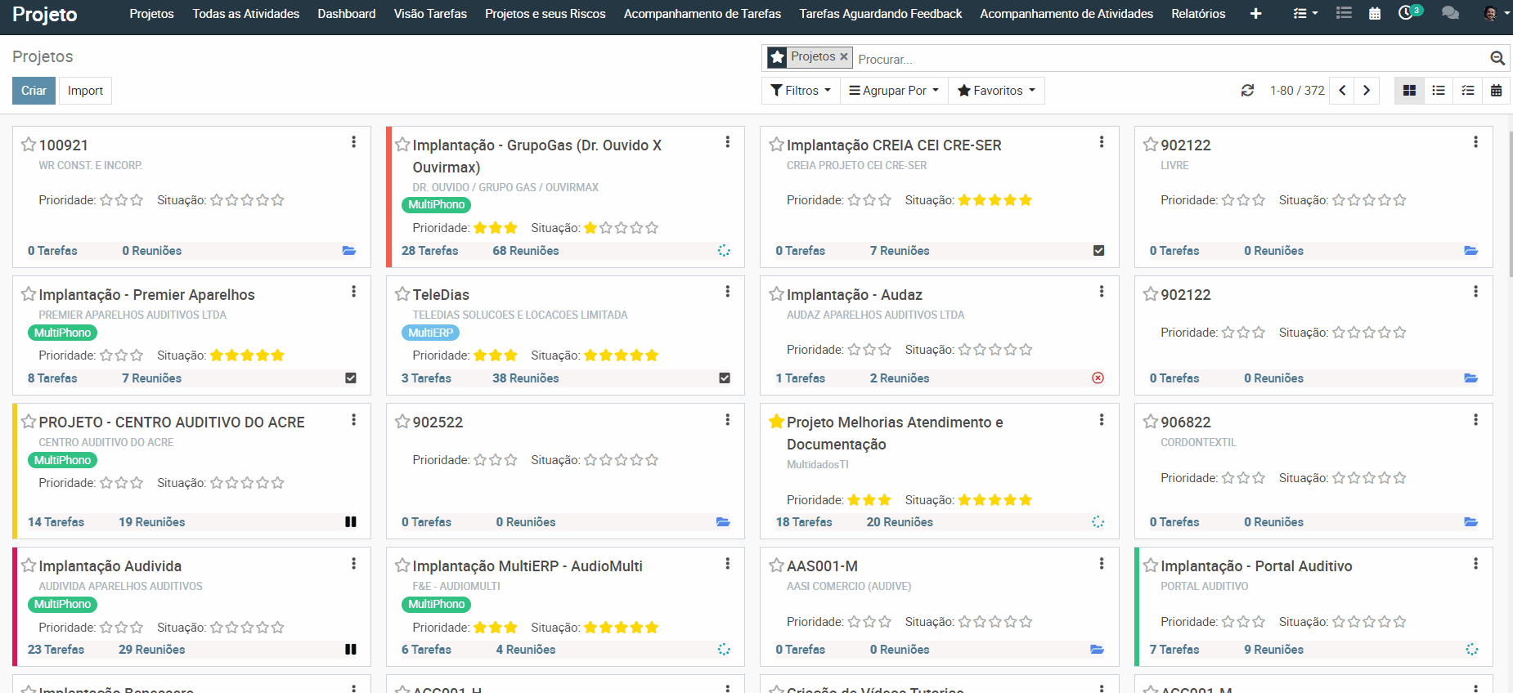Open the activities clock icon with badge
This screenshot has height=693, width=1513.
click(x=1406, y=13)
